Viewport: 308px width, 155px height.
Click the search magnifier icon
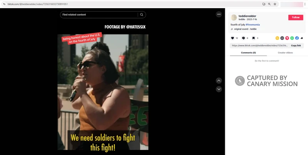tap(142, 15)
